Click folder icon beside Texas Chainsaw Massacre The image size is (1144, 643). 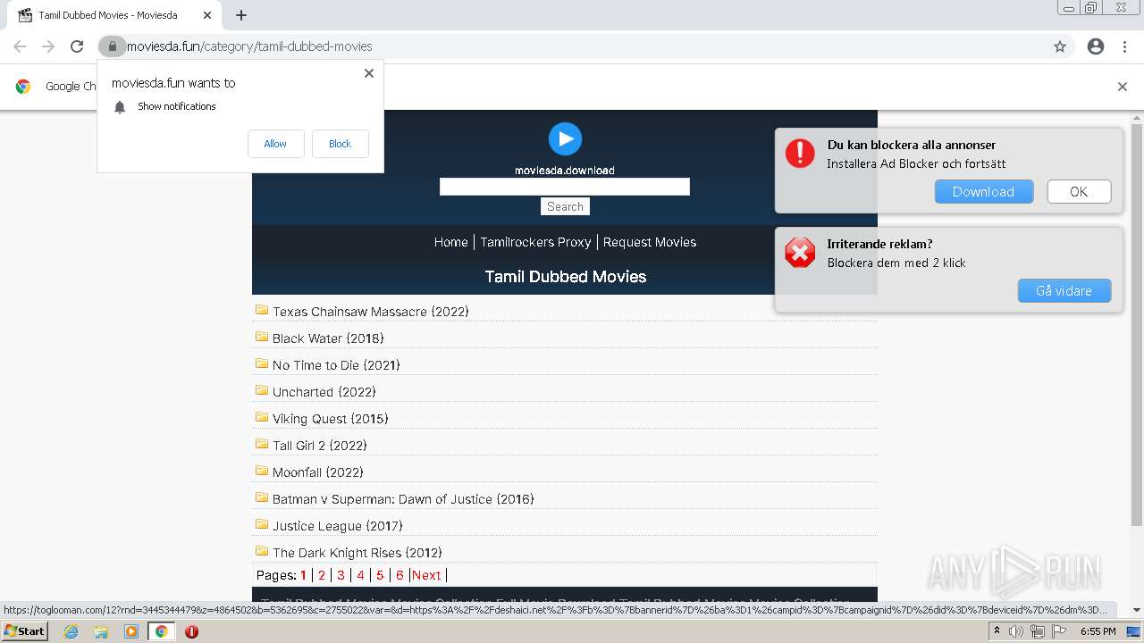[262, 310]
